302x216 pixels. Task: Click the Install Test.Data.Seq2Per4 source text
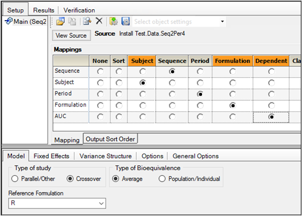point(152,34)
